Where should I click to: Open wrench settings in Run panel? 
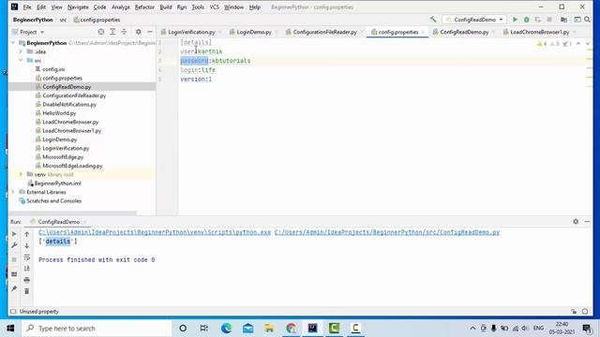click(x=14, y=245)
